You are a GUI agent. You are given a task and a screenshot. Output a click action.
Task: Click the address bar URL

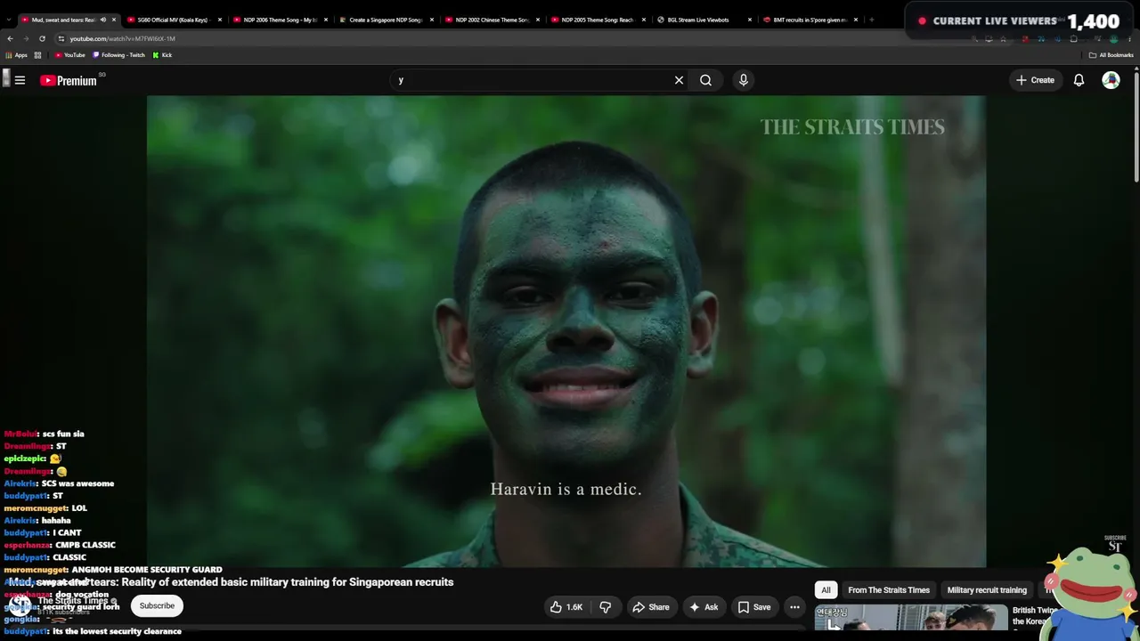tap(123, 38)
